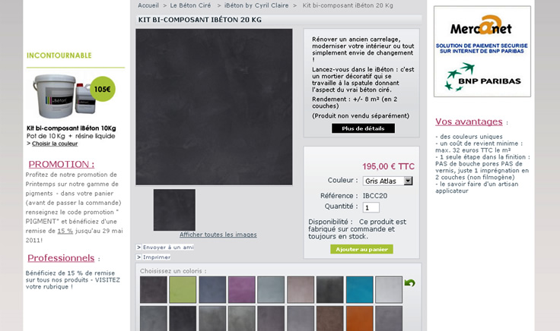The height and width of the screenshot is (331, 560).
Task: Click the 105€ green price badge
Action: (x=103, y=89)
